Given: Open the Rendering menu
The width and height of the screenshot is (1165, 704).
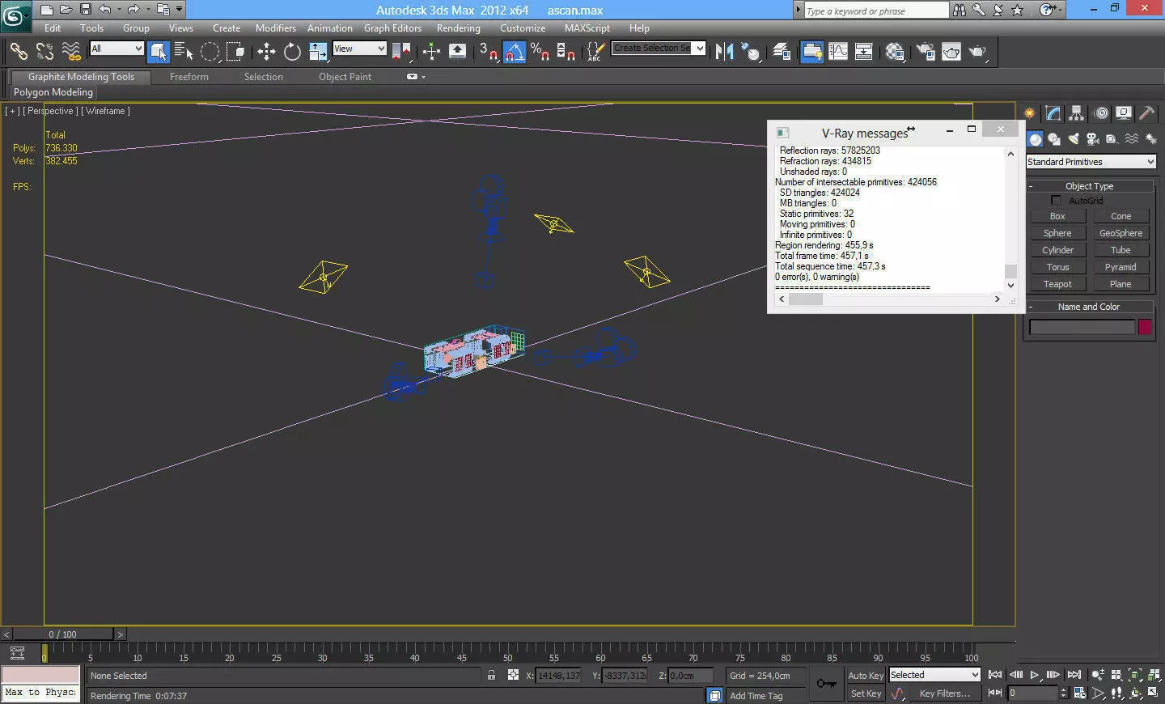Looking at the screenshot, I should [x=458, y=28].
